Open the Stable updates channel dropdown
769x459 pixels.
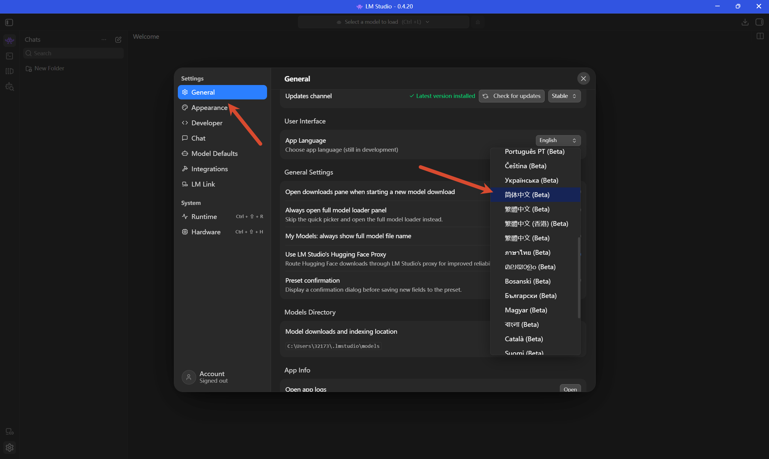pyautogui.click(x=564, y=96)
